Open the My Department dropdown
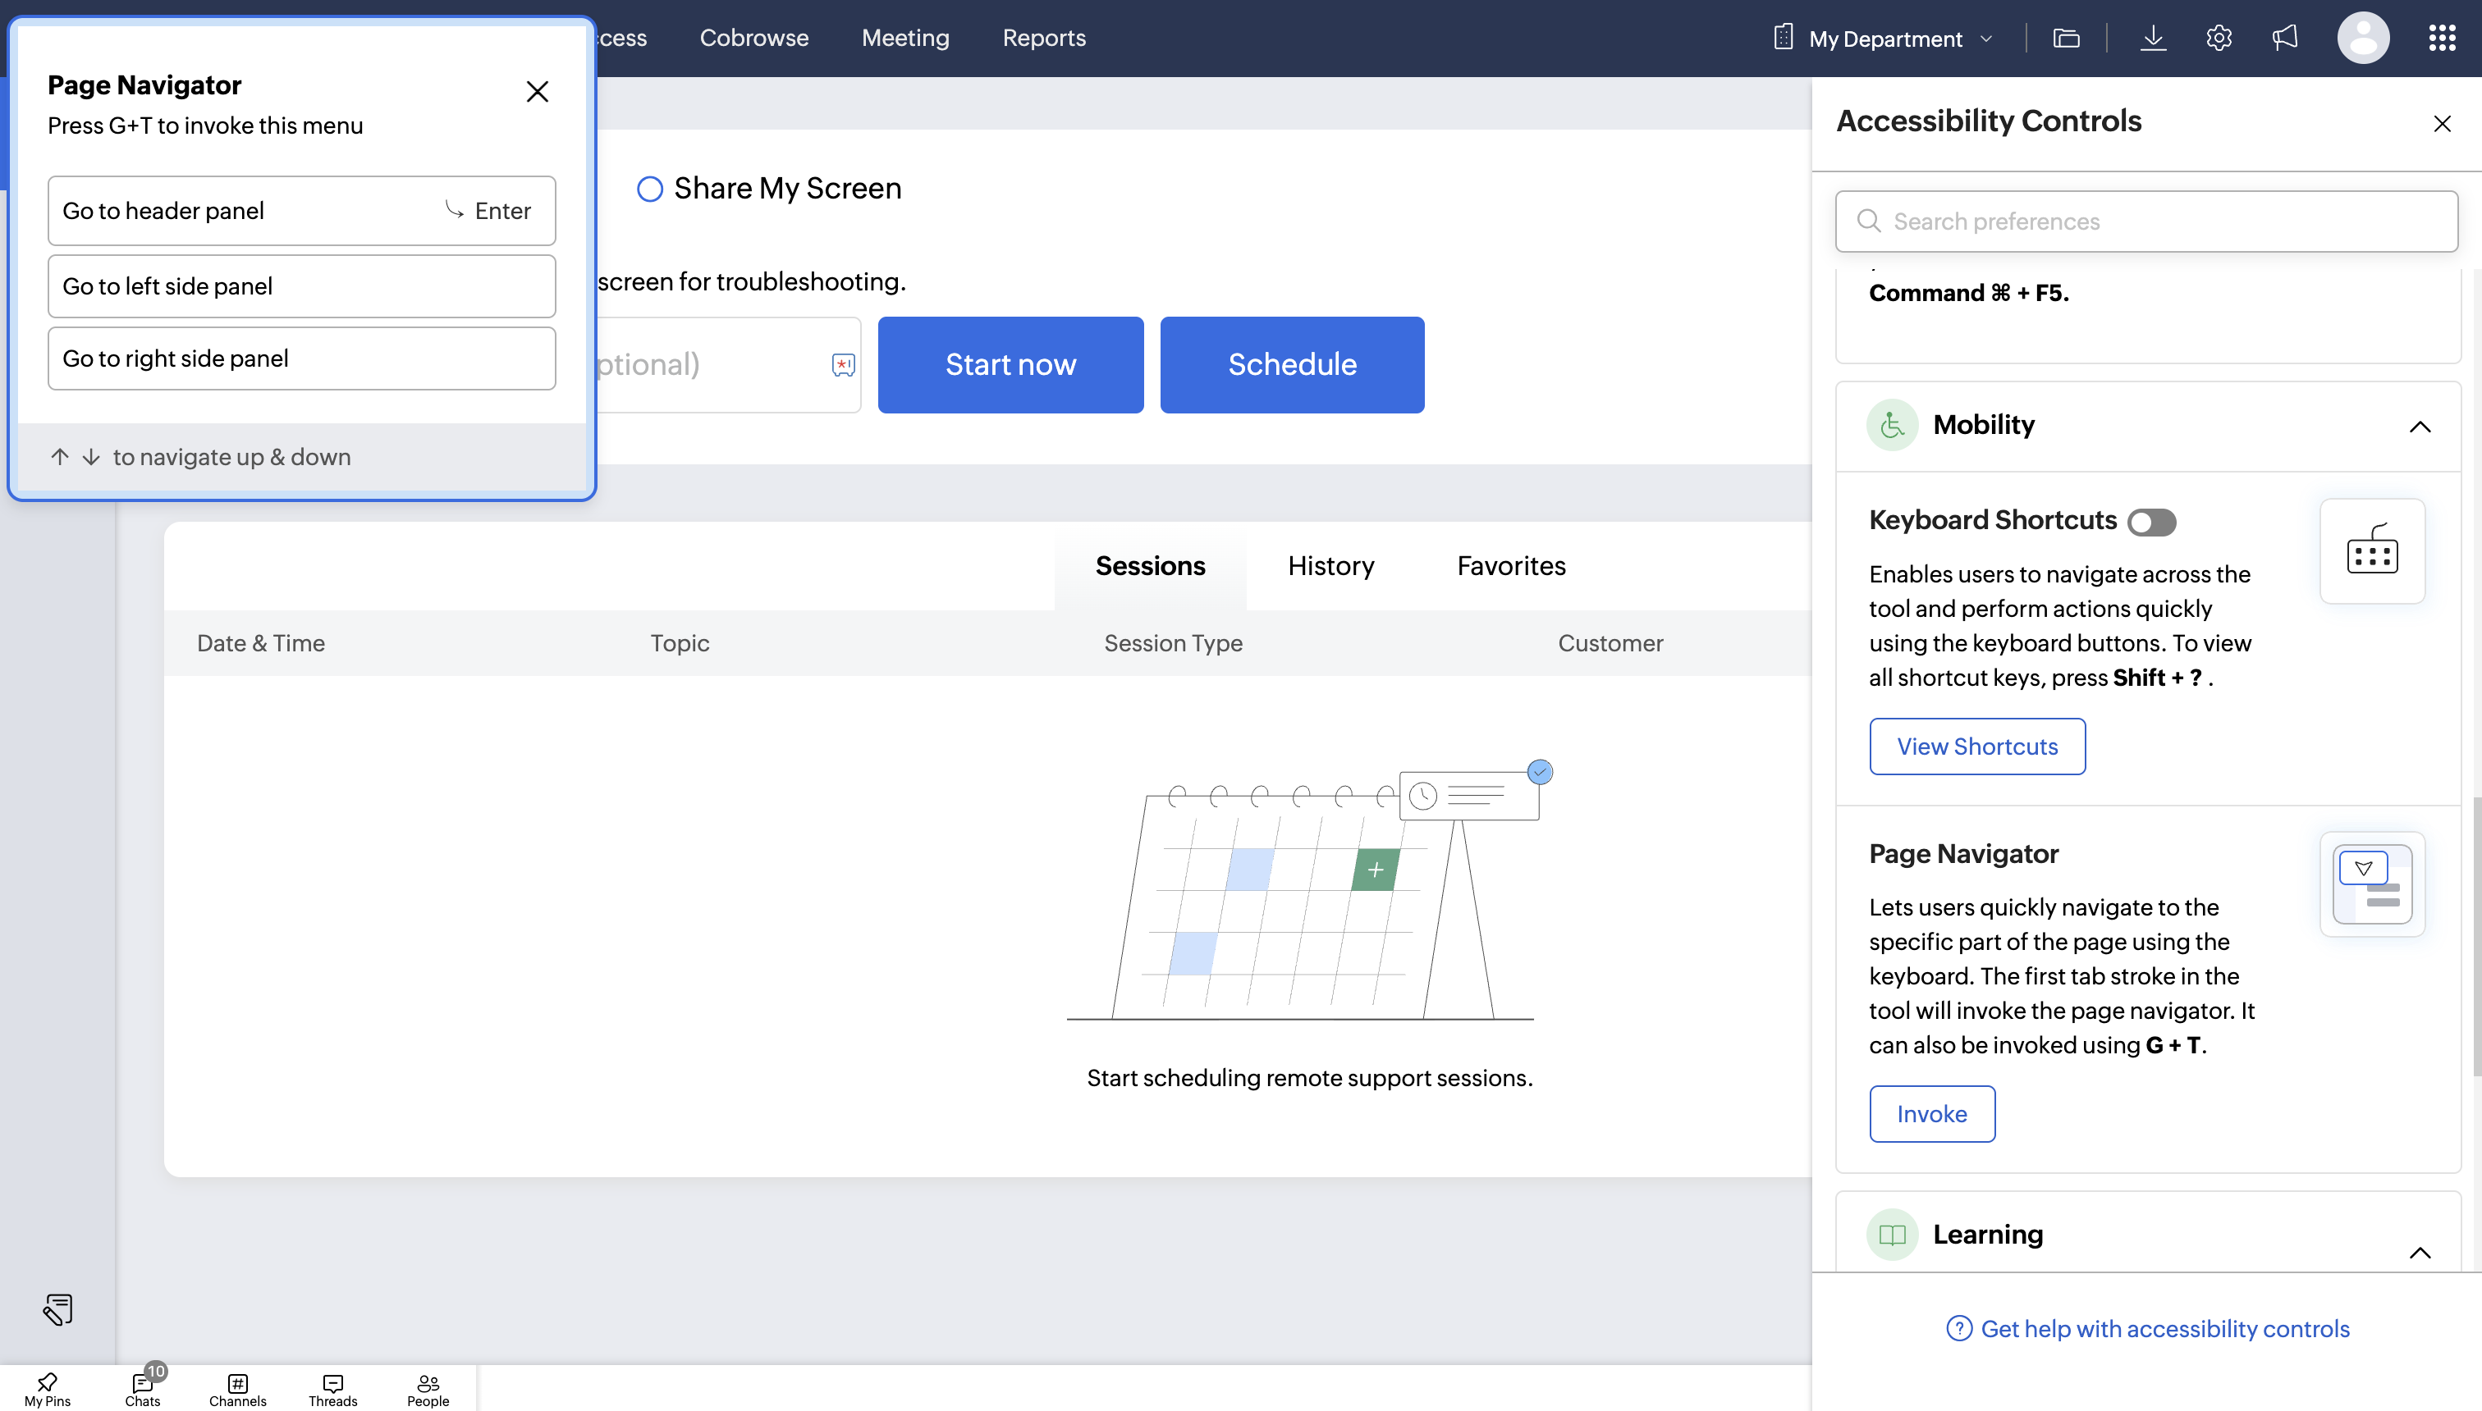Screen dimensions: 2482x1411 (x=1886, y=39)
